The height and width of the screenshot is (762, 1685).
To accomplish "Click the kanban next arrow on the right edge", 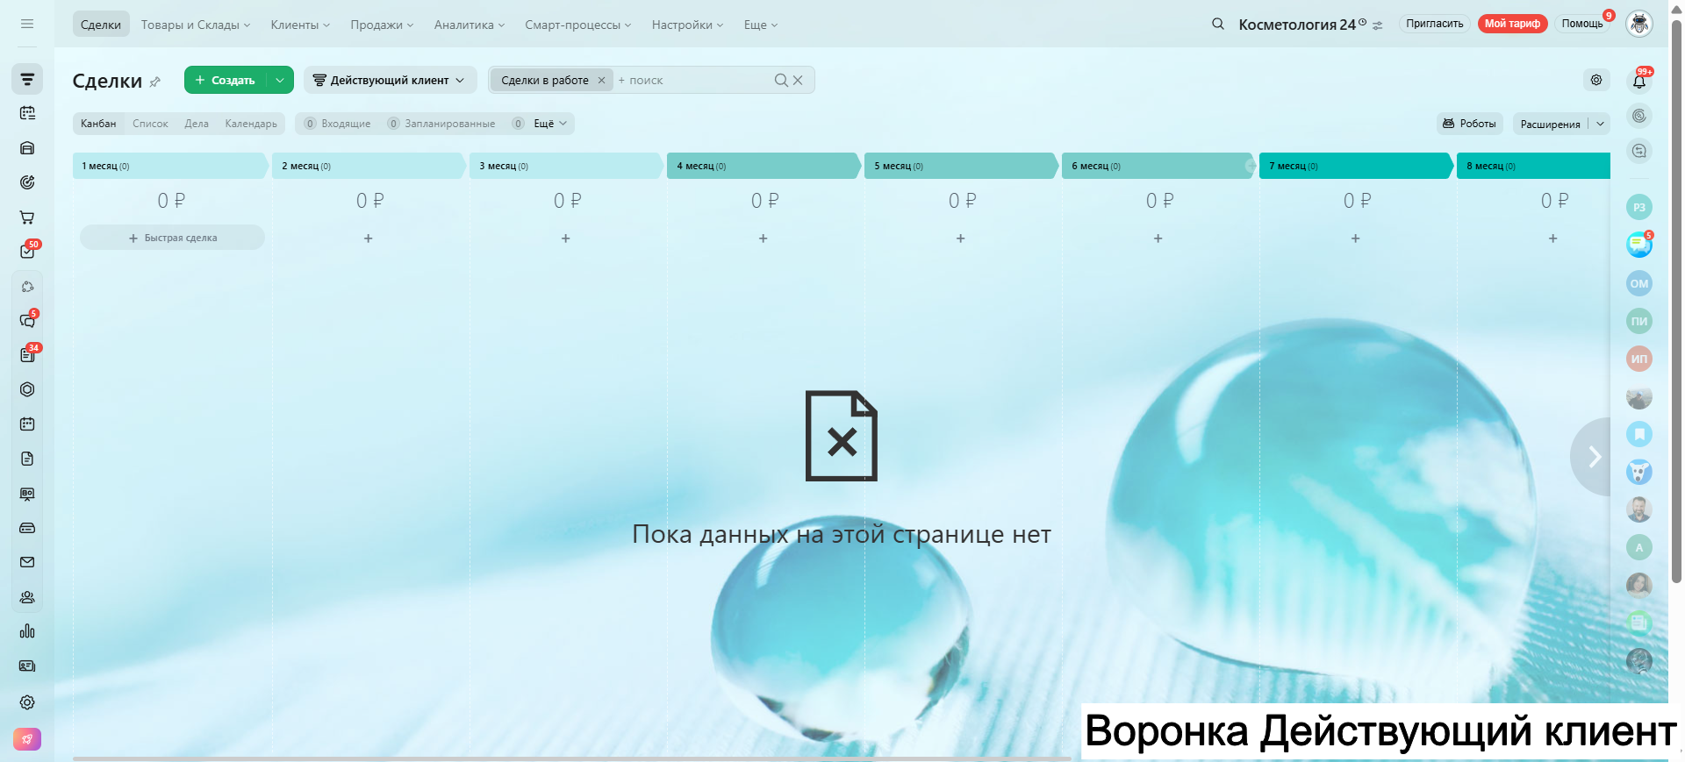I will [1593, 457].
